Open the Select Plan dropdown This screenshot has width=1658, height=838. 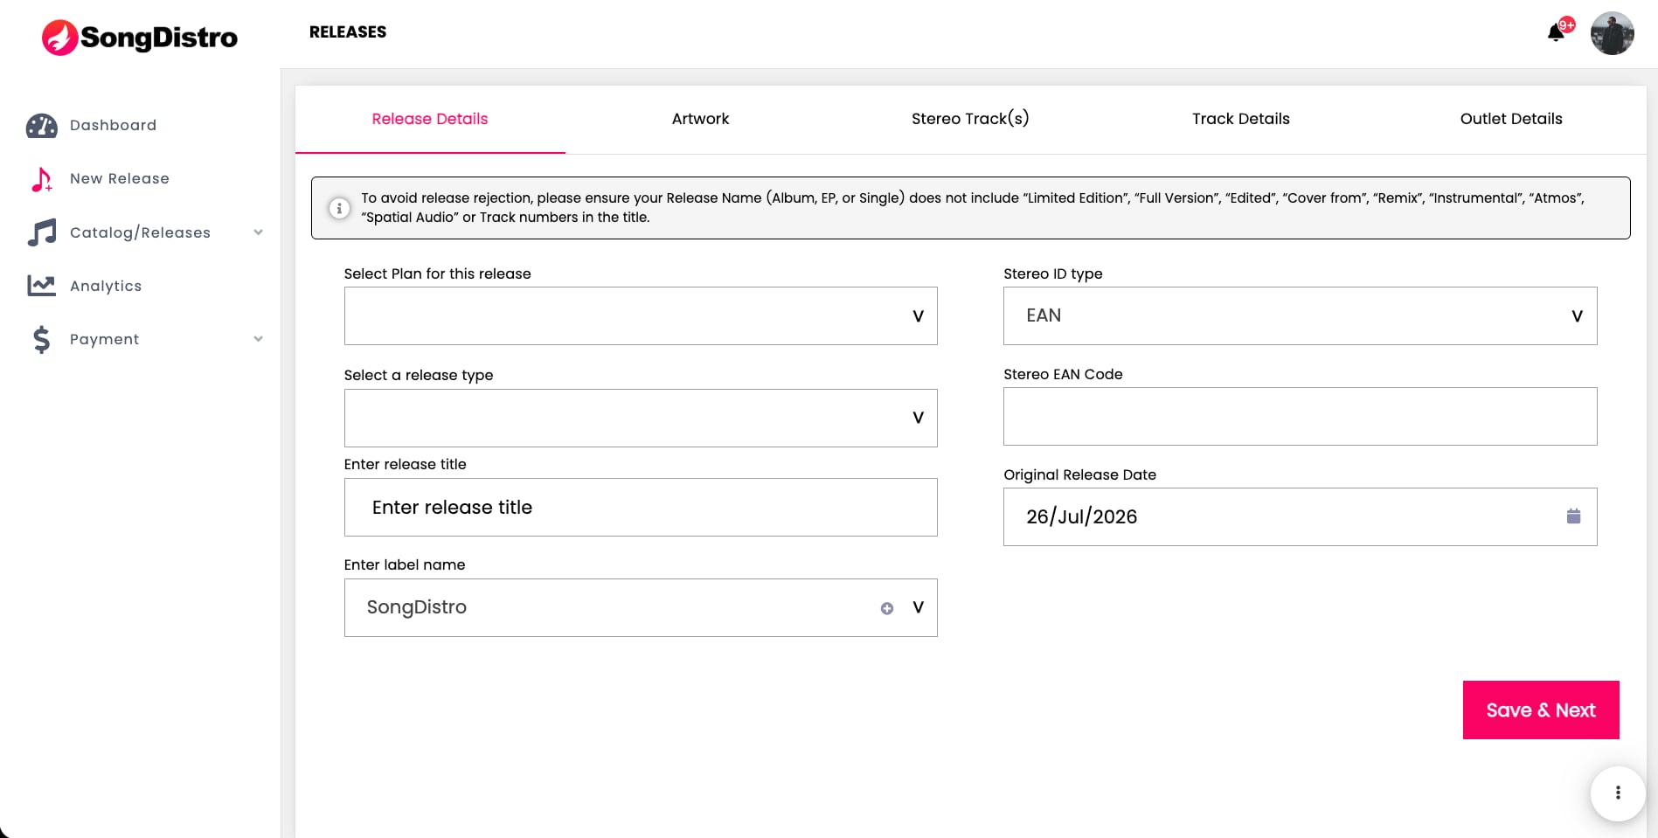click(641, 315)
